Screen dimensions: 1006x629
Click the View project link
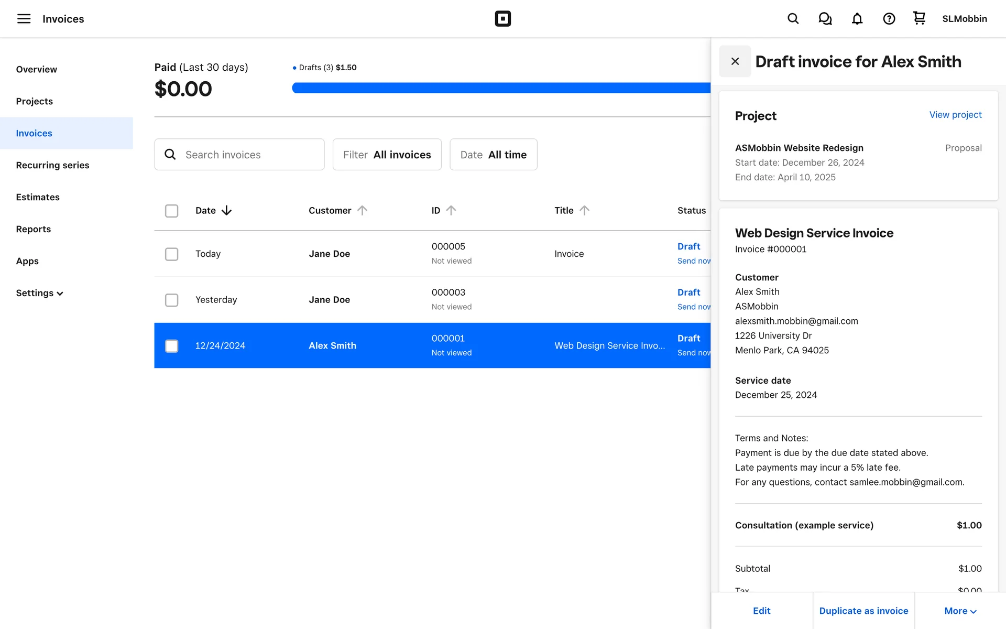(955, 115)
